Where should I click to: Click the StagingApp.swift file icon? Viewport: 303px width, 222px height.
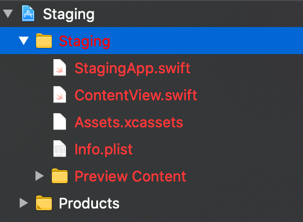[60, 68]
